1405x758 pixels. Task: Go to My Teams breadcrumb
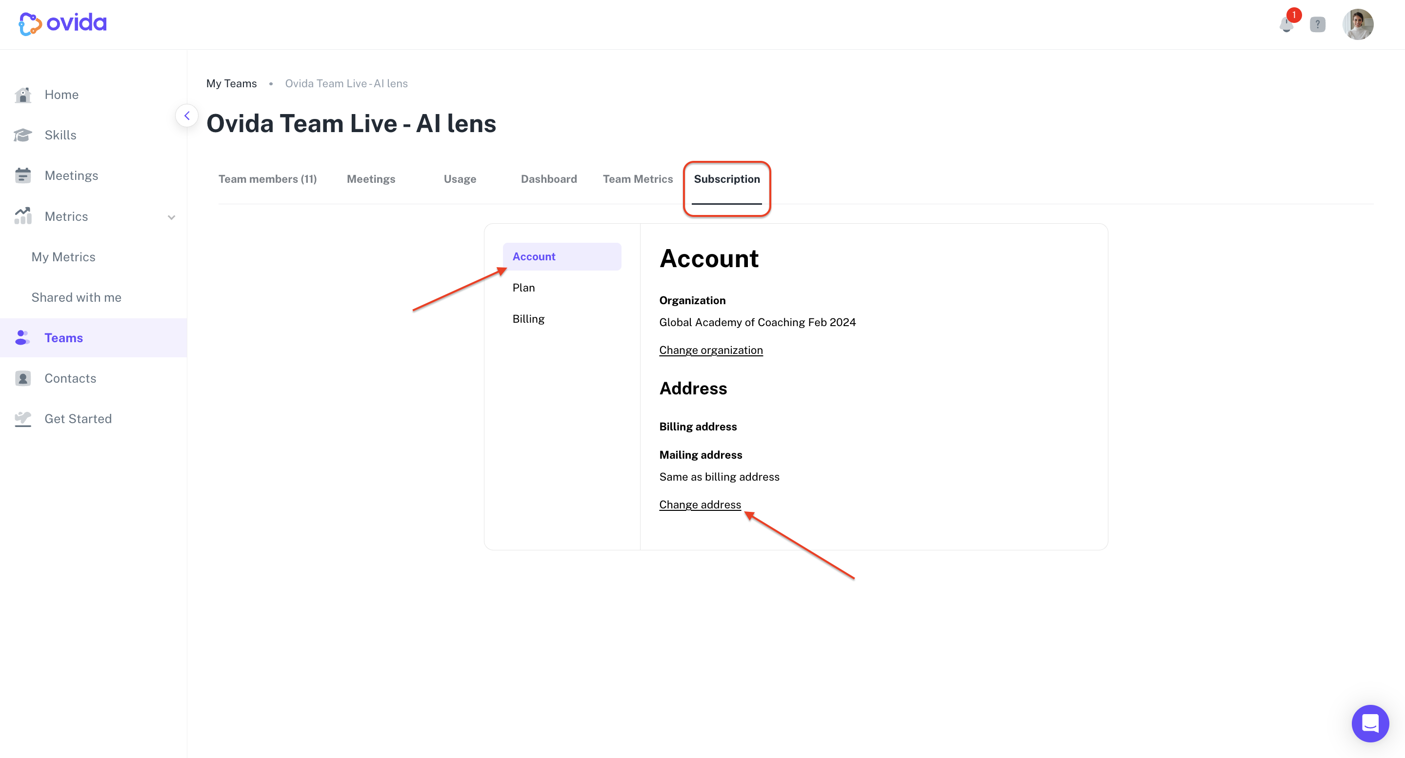pos(231,83)
